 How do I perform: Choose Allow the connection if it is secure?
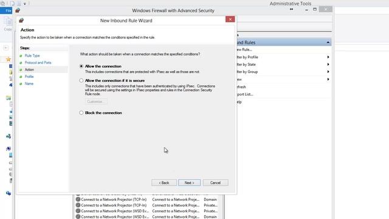(81, 80)
